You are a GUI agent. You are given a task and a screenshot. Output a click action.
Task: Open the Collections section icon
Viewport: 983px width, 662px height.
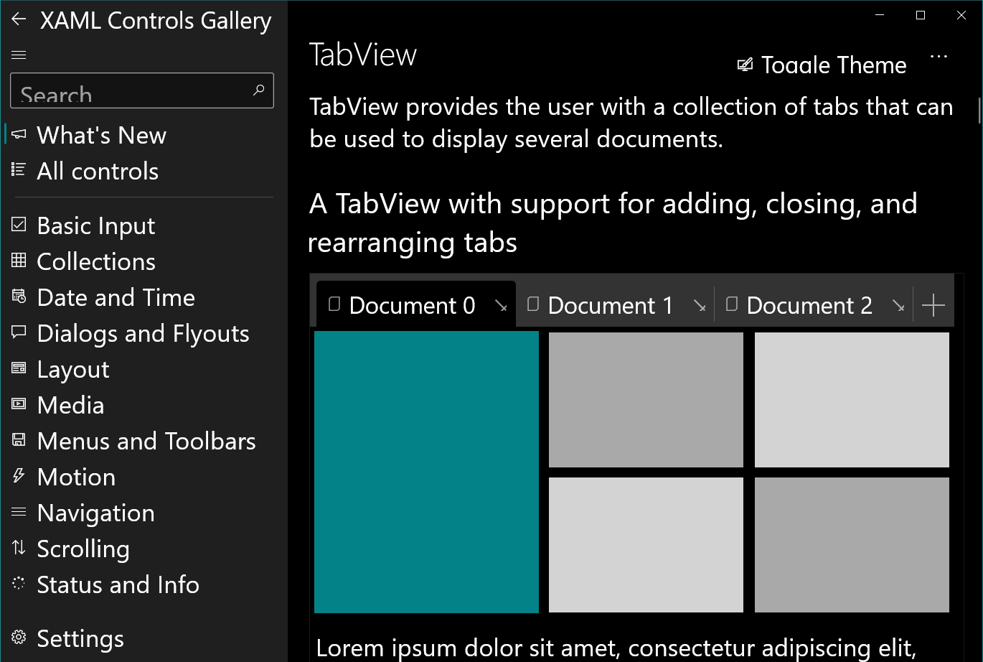(x=18, y=261)
